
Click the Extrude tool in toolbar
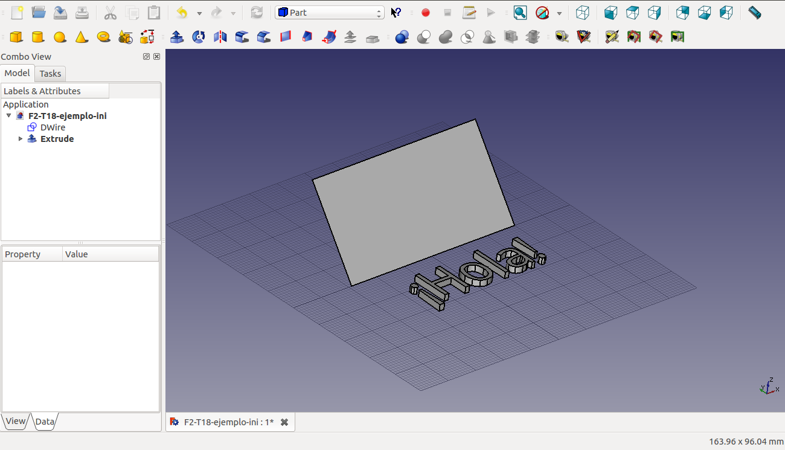tap(177, 37)
